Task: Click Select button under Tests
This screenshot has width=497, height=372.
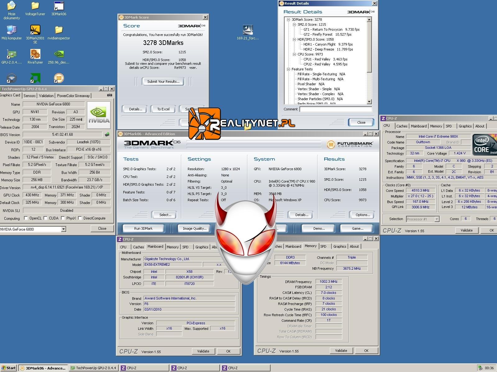Action: pyautogui.click(x=165, y=215)
